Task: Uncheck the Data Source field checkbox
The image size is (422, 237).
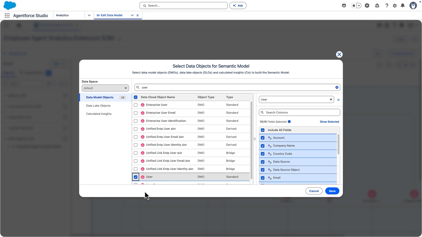Action: [263, 162]
